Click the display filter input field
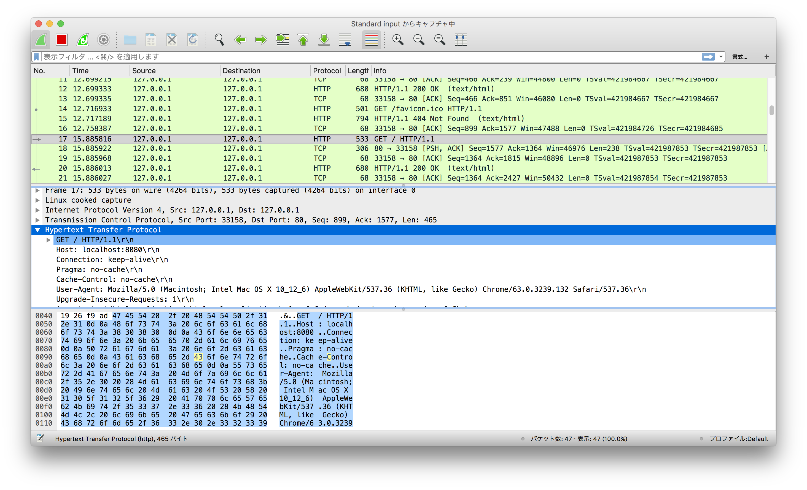The width and height of the screenshot is (807, 490). coord(360,57)
